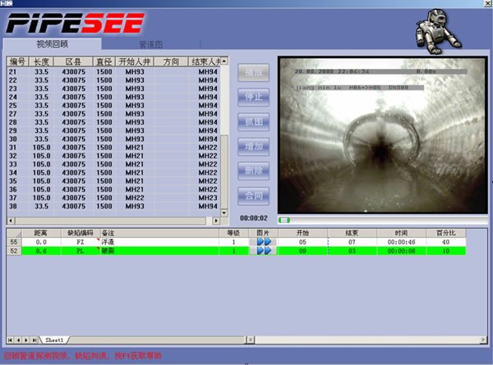Play picture for the PL defect row
493x365 pixels.
click(264, 251)
